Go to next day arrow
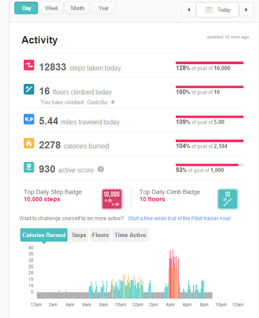 246,9
